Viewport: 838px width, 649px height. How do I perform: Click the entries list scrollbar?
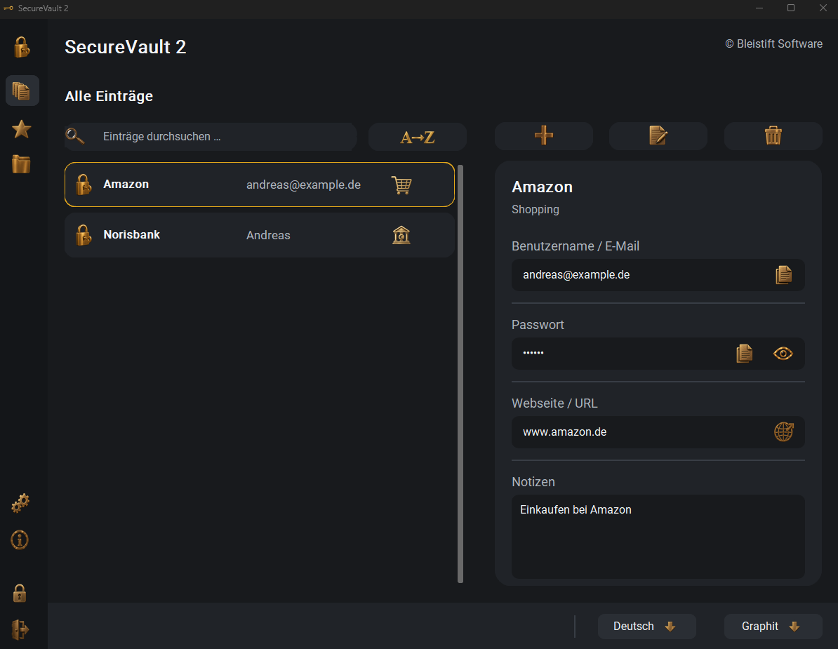pyautogui.click(x=460, y=374)
